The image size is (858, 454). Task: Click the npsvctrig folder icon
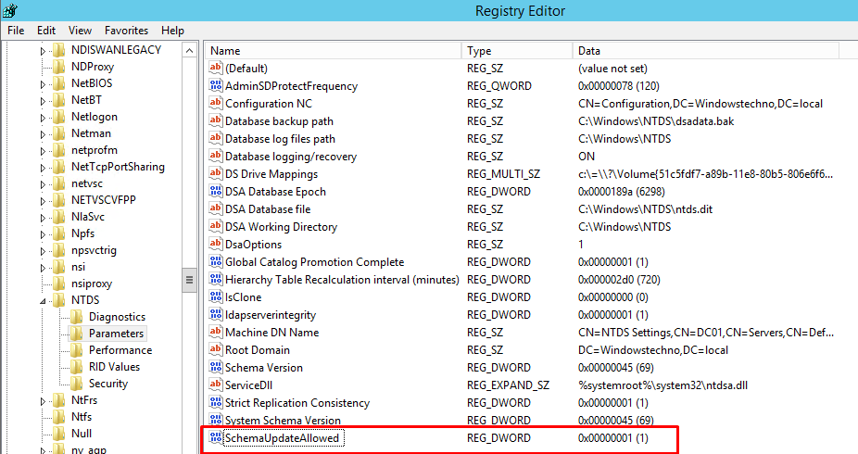pos(58,250)
